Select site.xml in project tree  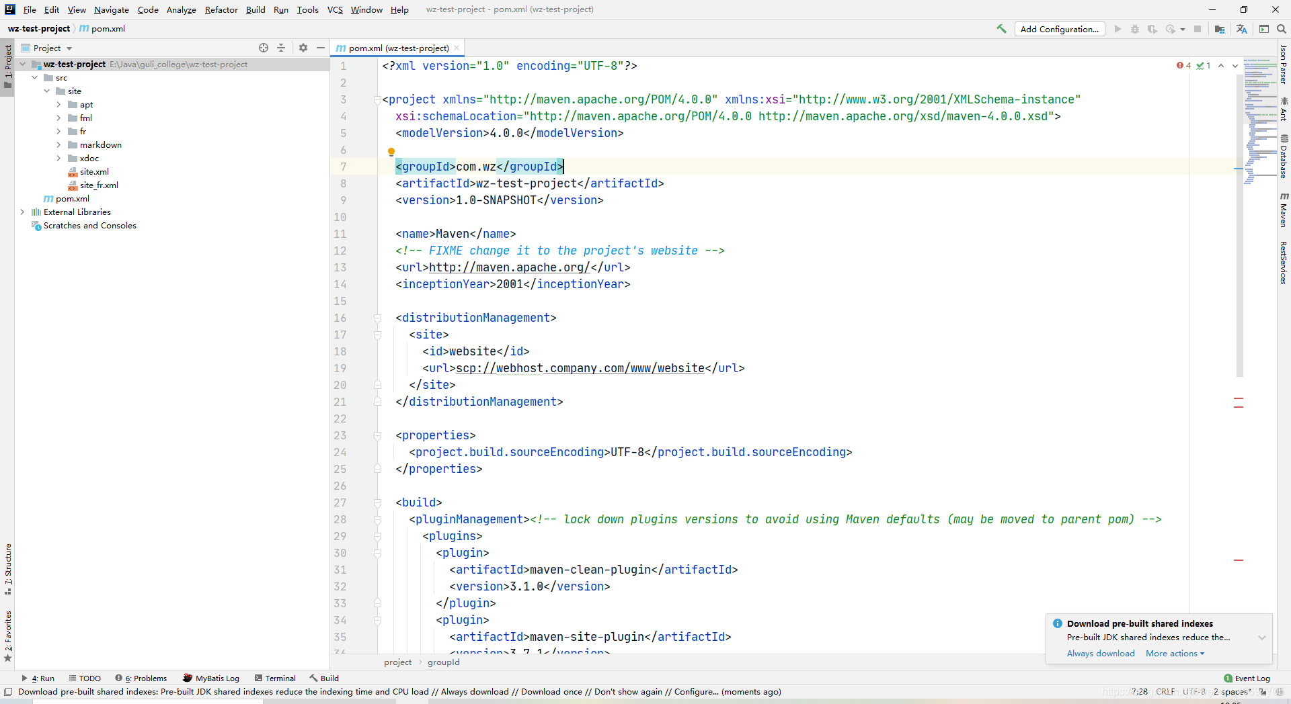(x=88, y=172)
